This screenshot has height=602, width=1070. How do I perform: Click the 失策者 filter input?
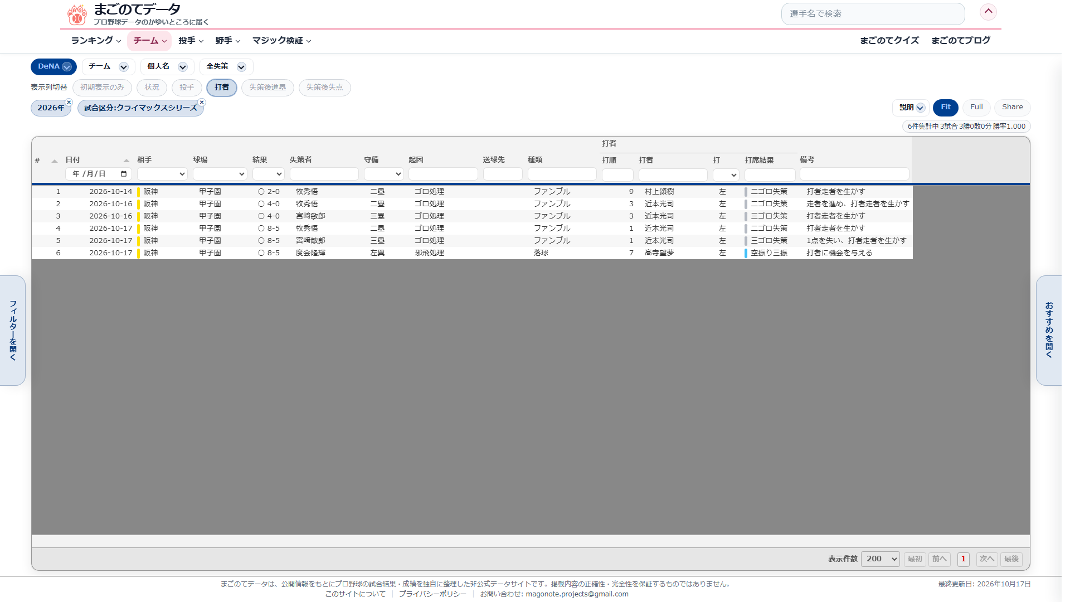tap(324, 174)
